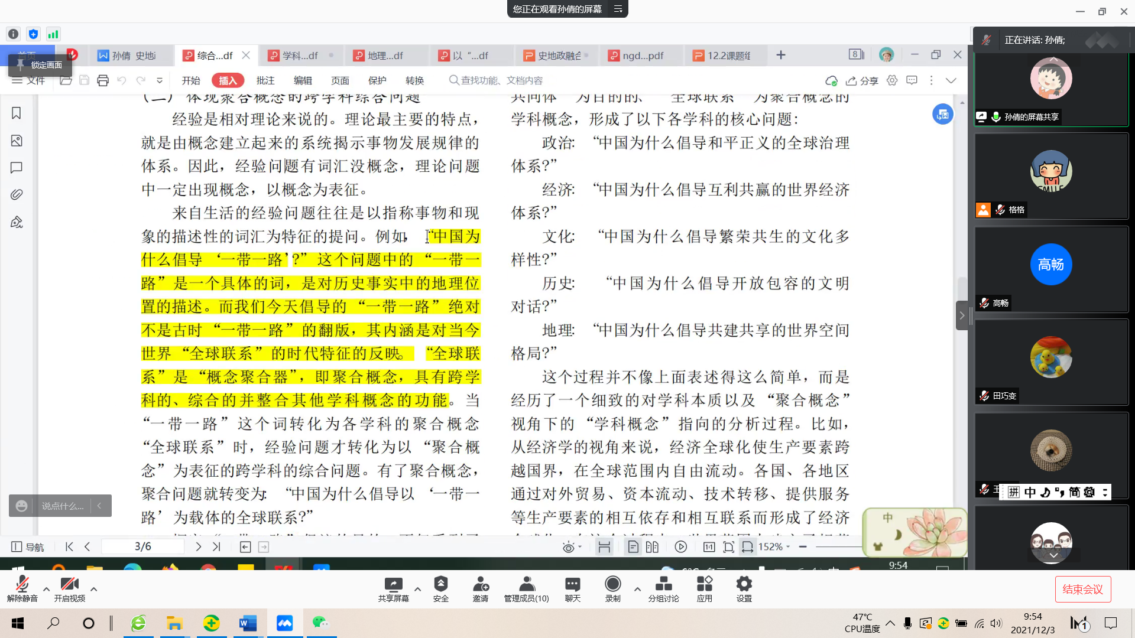Screen dimensions: 1135x638
Task: Click the 分享 share button
Action: (x=862, y=81)
